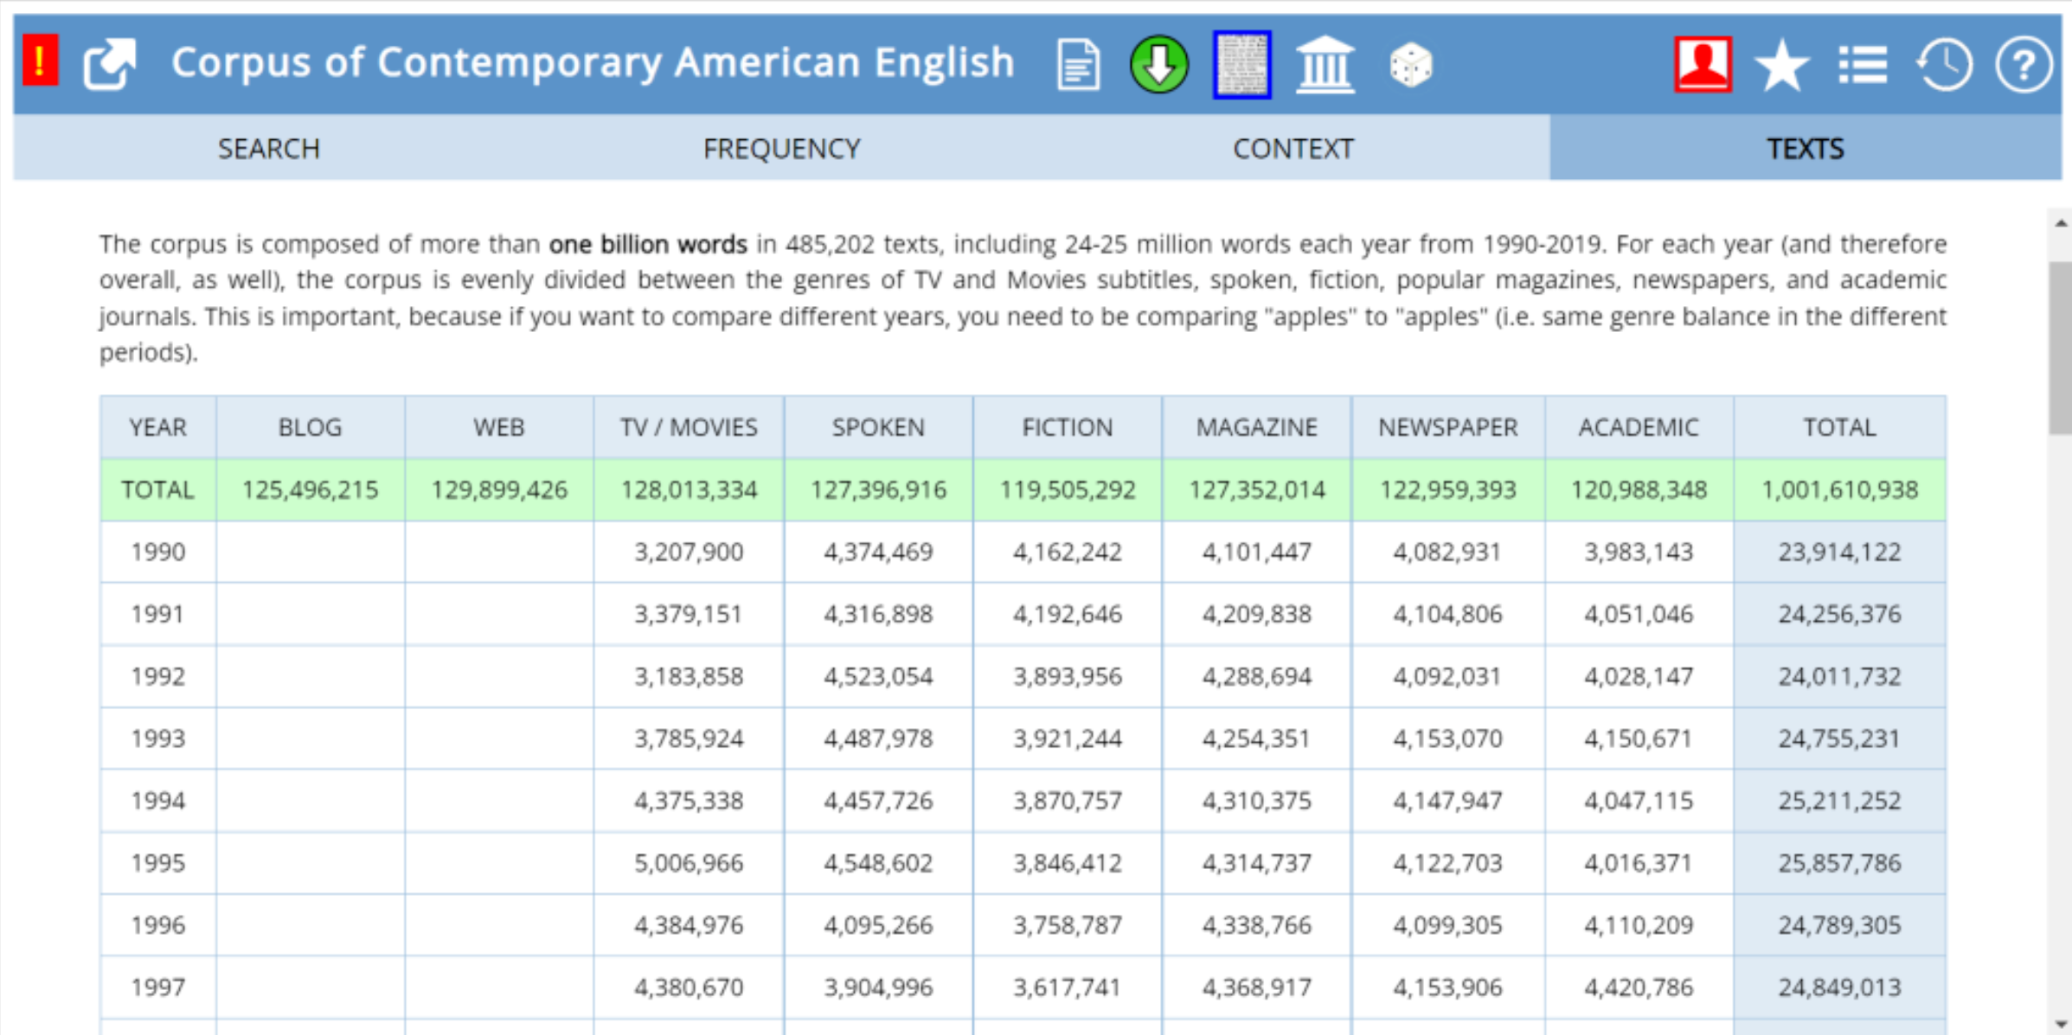Click 1993 magazine value 4,254,351
Screen dimensions: 2072x1035
(x=1257, y=739)
